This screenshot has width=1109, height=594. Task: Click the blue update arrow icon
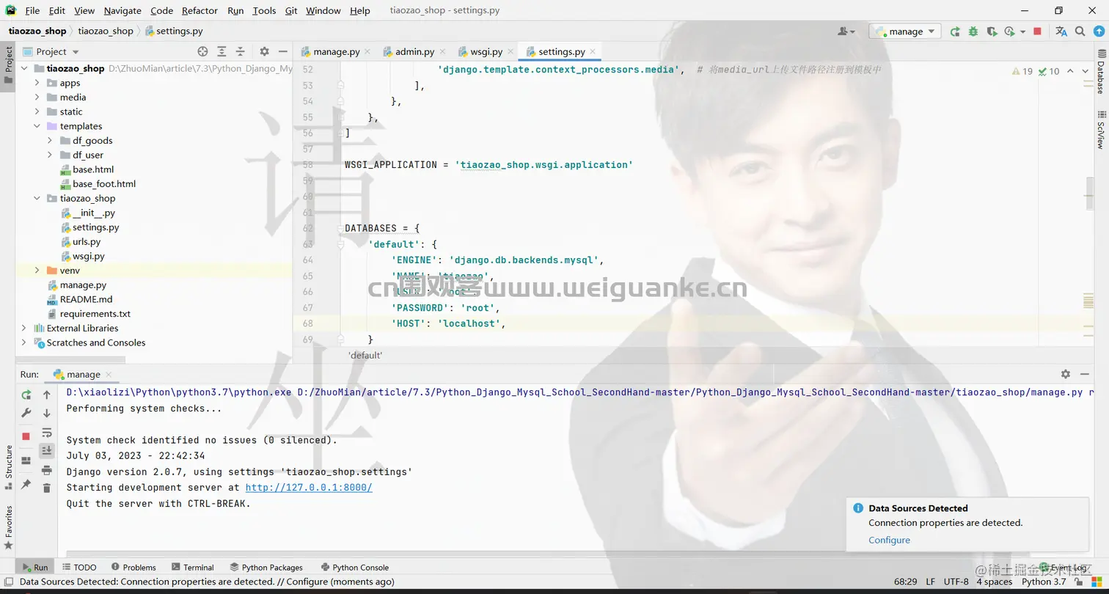tap(1098, 32)
